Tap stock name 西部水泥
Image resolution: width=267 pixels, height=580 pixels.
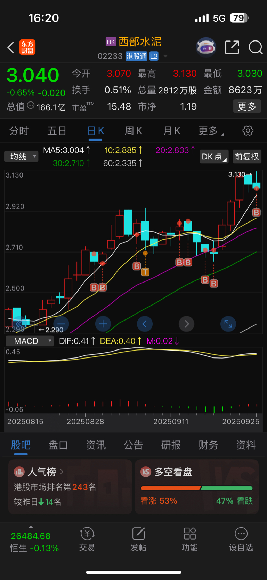click(x=140, y=42)
